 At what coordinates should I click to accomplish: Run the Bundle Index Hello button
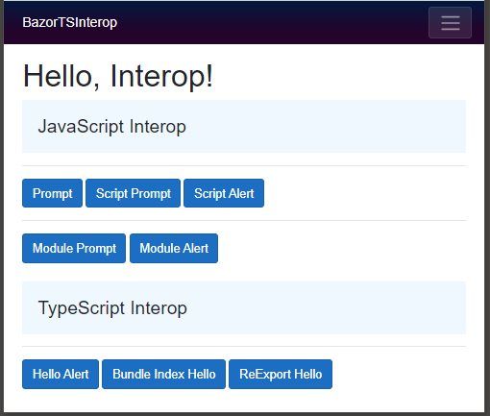coord(164,374)
